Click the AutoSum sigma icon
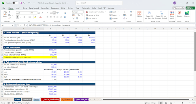 coord(125,12)
